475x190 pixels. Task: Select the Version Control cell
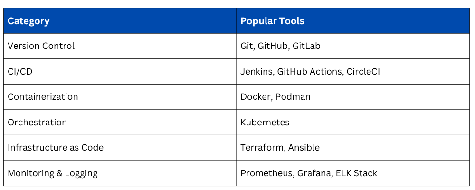(41, 46)
